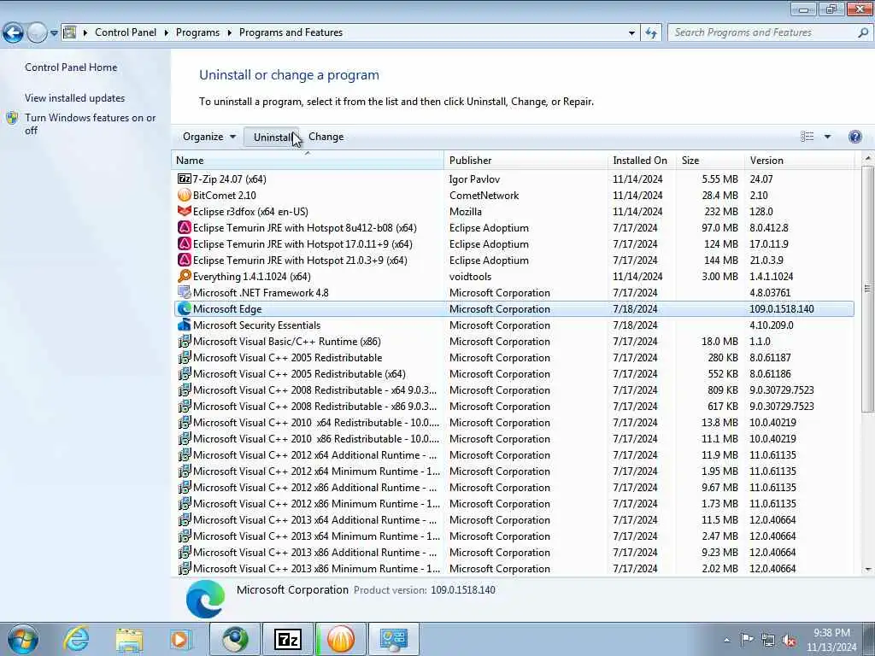Click the Control Panel taskbar button

coord(393,639)
